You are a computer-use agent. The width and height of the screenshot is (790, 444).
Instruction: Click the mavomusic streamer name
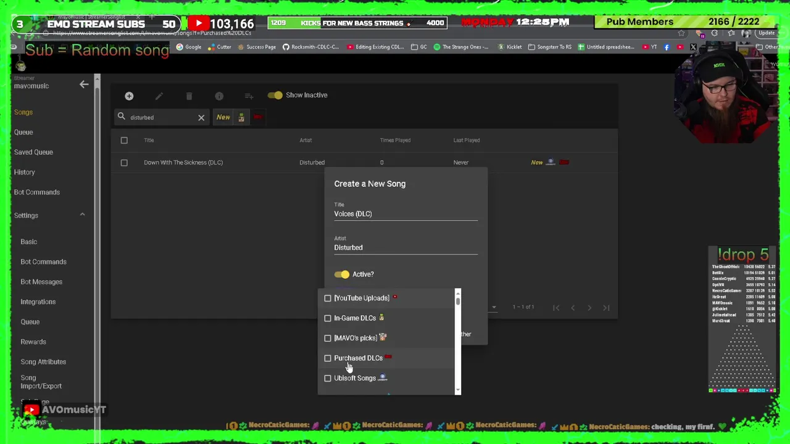pyautogui.click(x=31, y=86)
